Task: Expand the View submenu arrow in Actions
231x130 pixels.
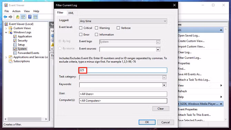Action: click(221, 85)
